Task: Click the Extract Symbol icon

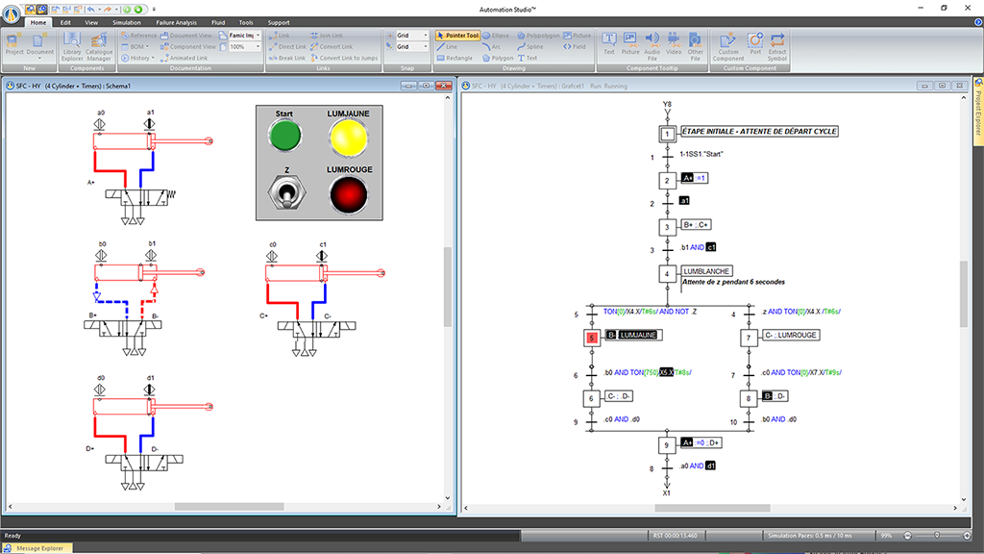Action: (777, 43)
